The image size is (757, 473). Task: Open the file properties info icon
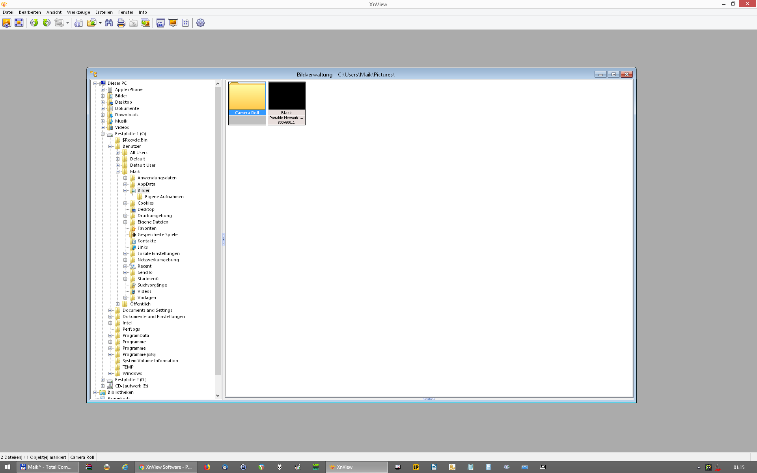tap(78, 23)
